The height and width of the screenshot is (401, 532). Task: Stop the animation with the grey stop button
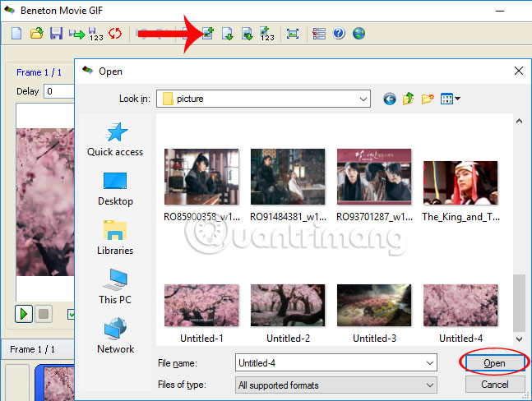[44, 314]
